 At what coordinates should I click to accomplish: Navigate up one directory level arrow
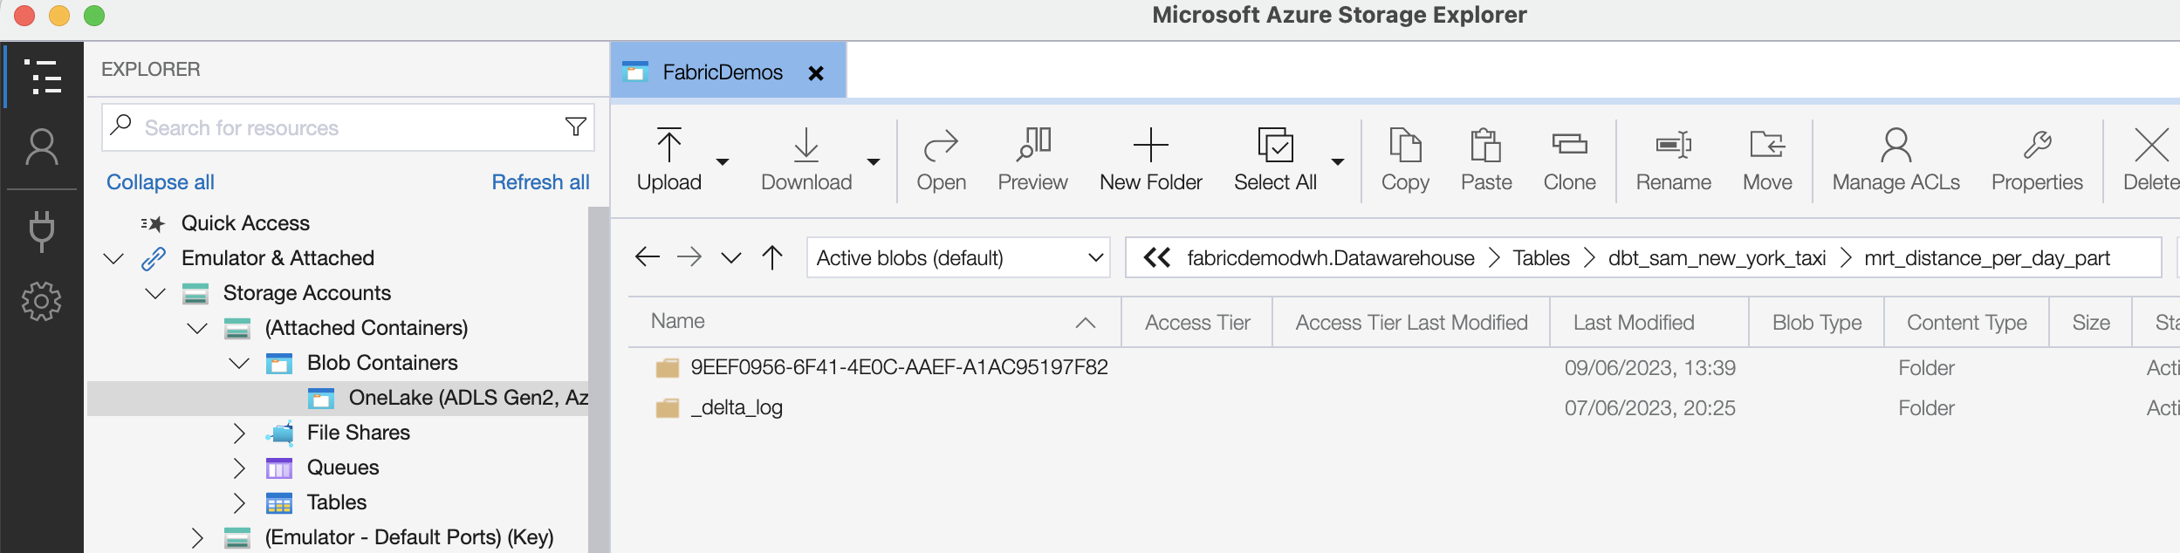point(772,257)
